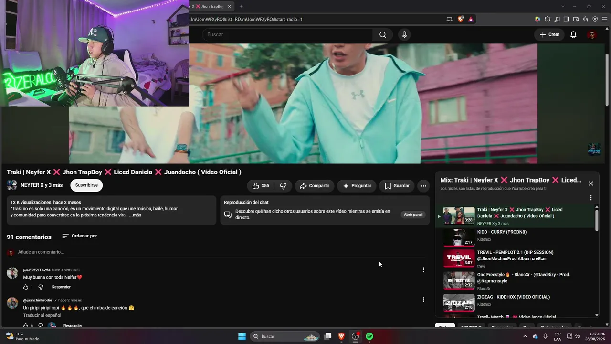This screenshot has height=344, width=611.
Task: Open the browser music note playlist icon
Action: (557, 19)
